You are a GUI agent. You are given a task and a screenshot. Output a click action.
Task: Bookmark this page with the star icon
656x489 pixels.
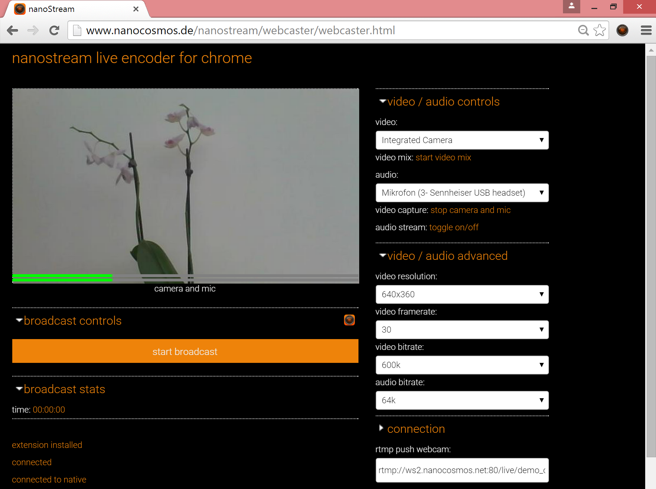[599, 31]
